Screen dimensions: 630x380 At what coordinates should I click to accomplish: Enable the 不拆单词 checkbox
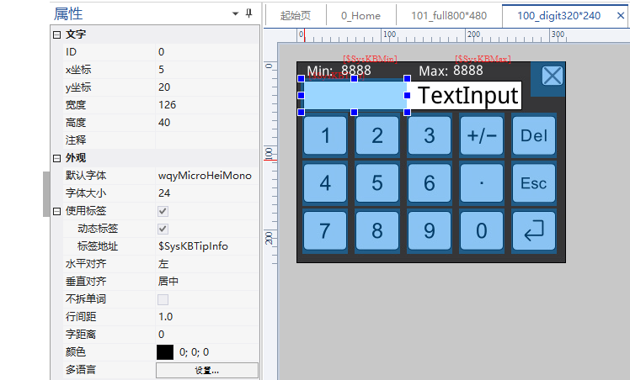click(163, 299)
